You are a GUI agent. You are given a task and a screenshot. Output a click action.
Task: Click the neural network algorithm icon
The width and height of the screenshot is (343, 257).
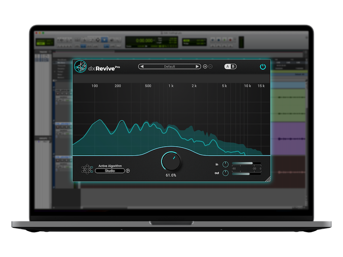[87, 168]
